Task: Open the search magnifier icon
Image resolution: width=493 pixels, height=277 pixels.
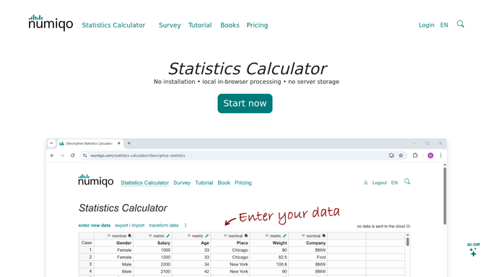Action: pos(461,25)
